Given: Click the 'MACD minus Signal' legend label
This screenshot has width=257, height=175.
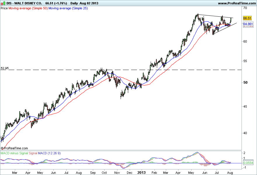Looking at the screenshot, I should click(14, 153).
